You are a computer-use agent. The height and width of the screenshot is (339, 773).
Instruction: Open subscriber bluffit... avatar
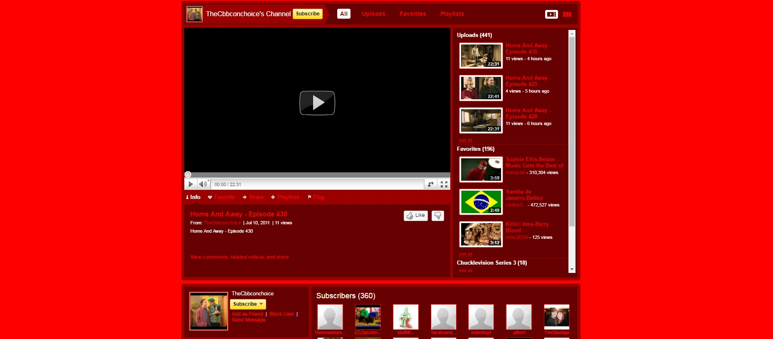406,317
